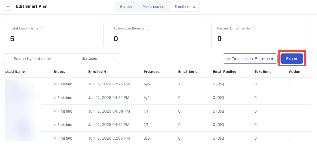This screenshot has width=317, height=151.
Task: Expand the Statuses filter dropdown
Action: 101,59
